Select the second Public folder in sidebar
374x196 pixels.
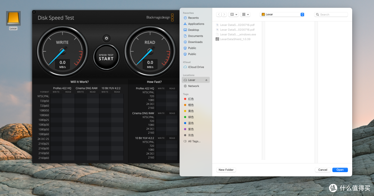point(192,54)
